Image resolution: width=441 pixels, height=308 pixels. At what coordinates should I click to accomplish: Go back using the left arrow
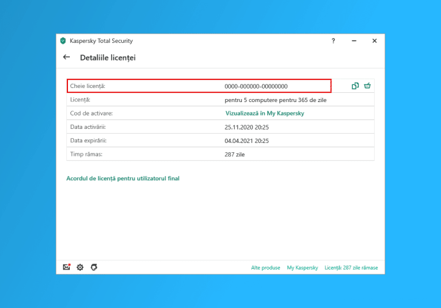tap(67, 57)
